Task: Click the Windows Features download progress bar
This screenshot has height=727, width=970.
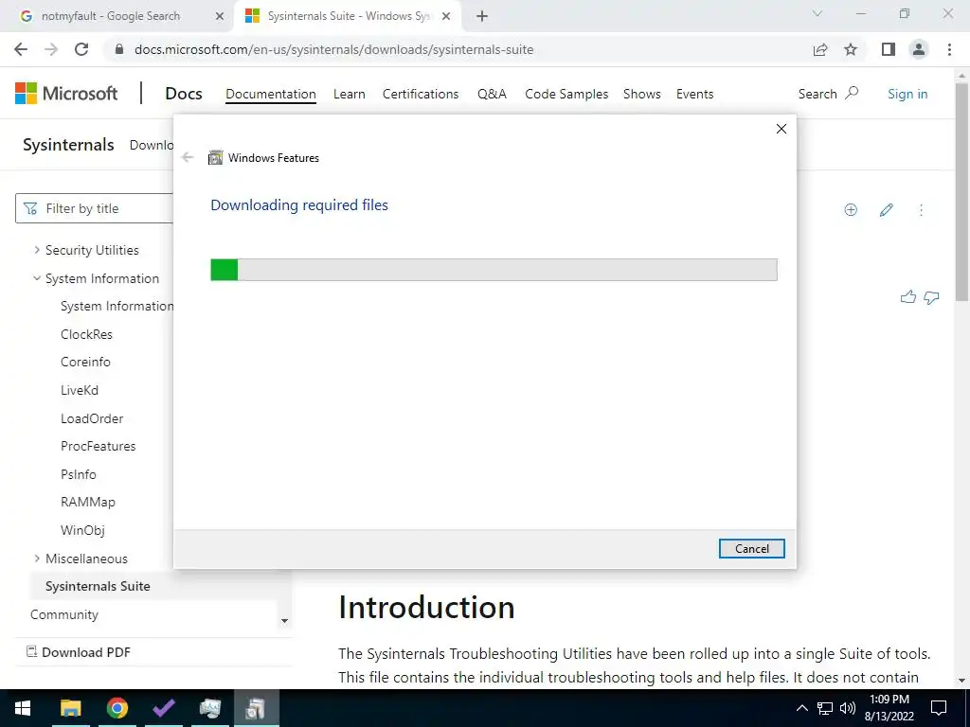Action: click(494, 270)
